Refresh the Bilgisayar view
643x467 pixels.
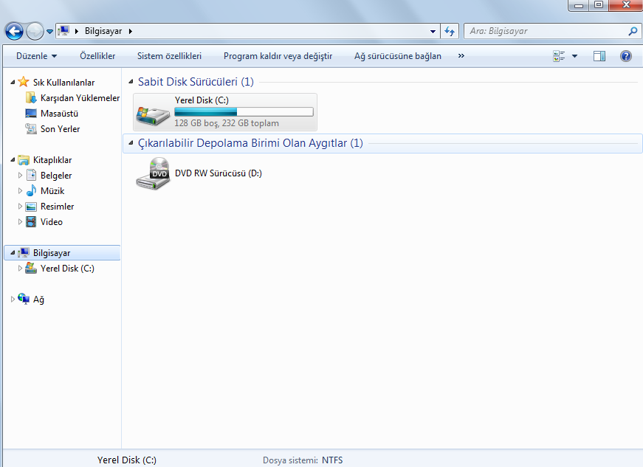click(x=450, y=31)
